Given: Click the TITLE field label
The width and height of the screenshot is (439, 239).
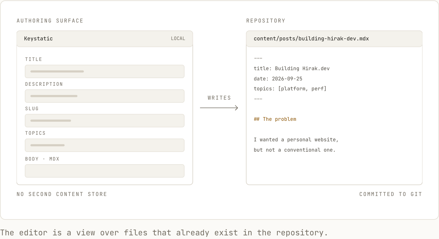Looking at the screenshot, I should [34, 59].
